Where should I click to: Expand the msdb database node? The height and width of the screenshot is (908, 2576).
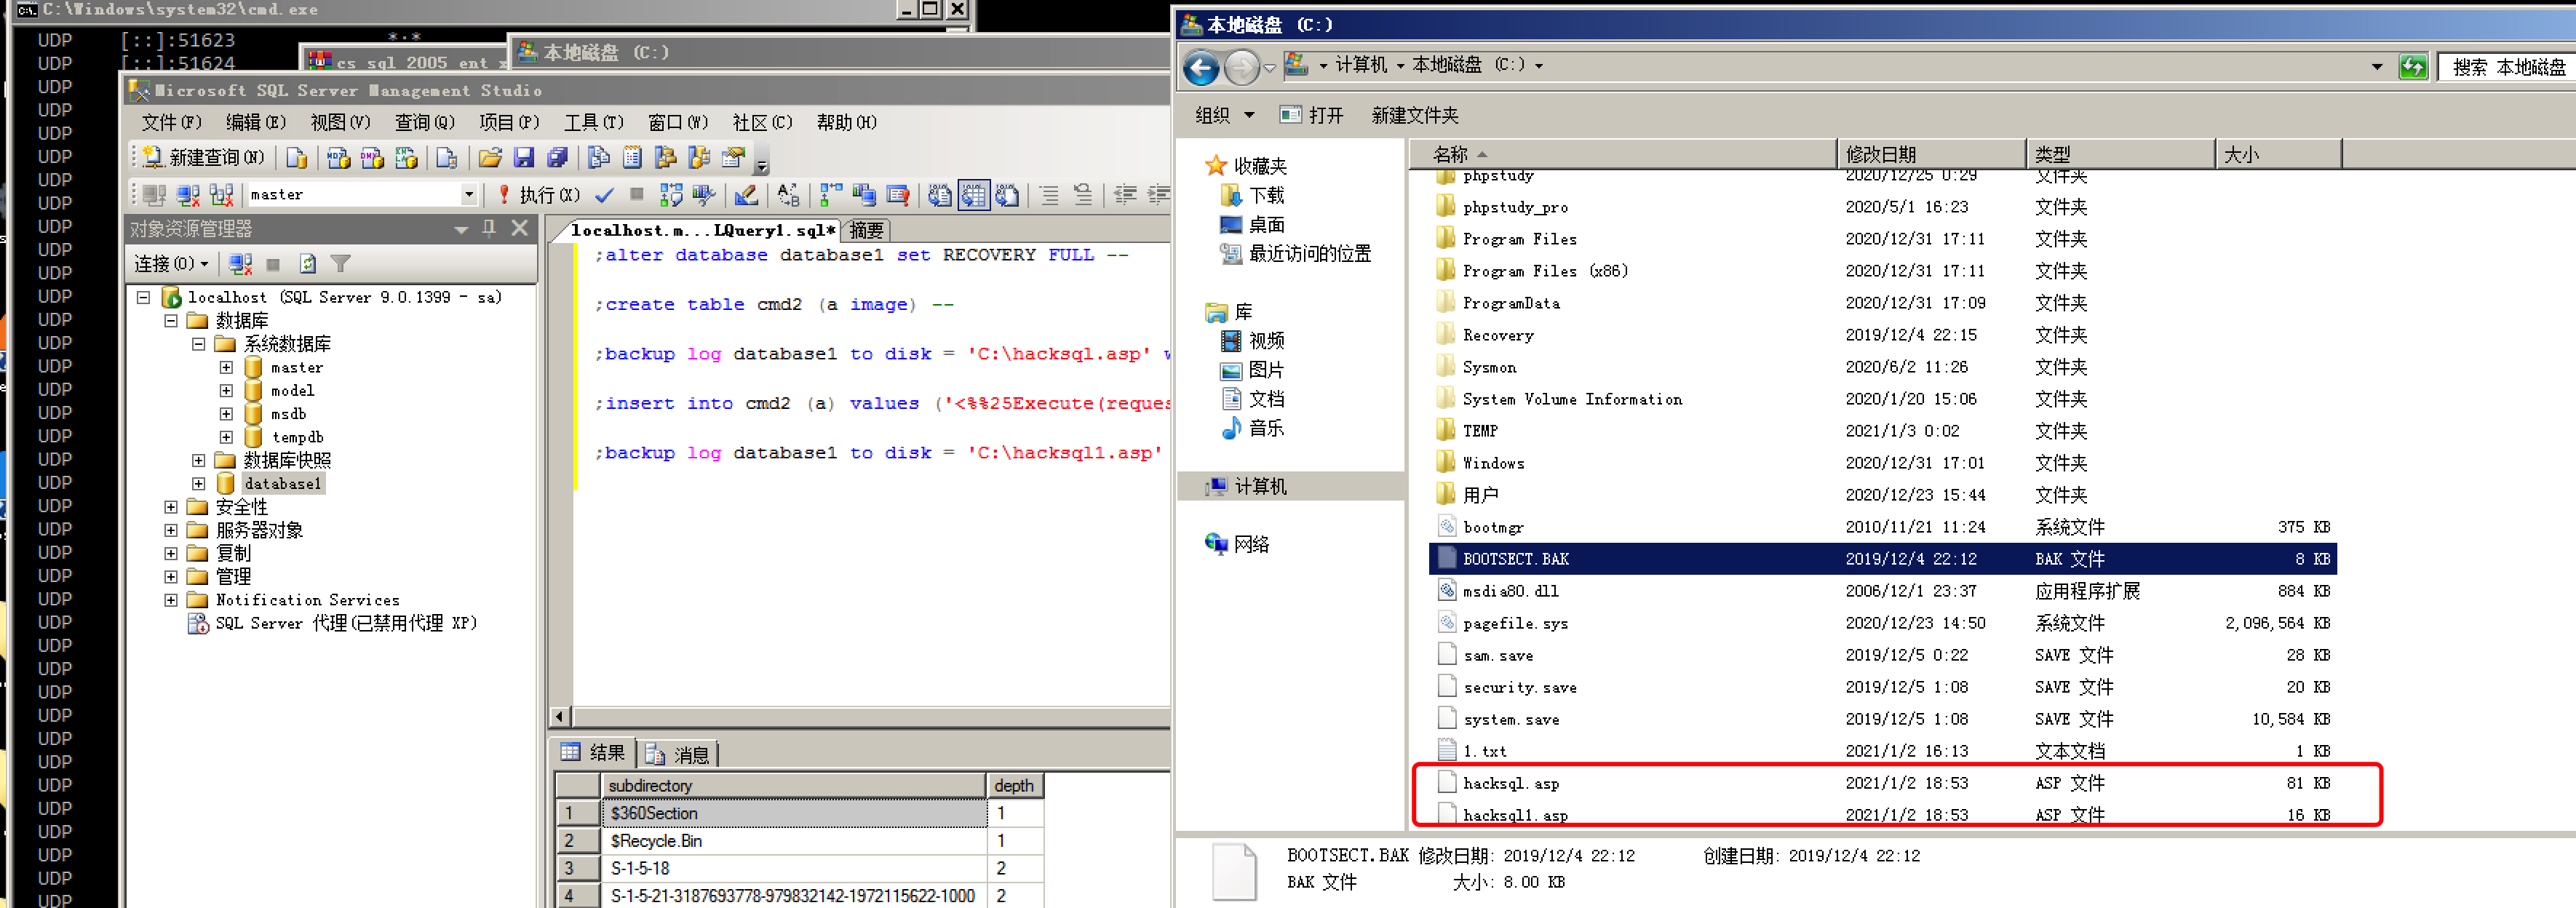(226, 414)
